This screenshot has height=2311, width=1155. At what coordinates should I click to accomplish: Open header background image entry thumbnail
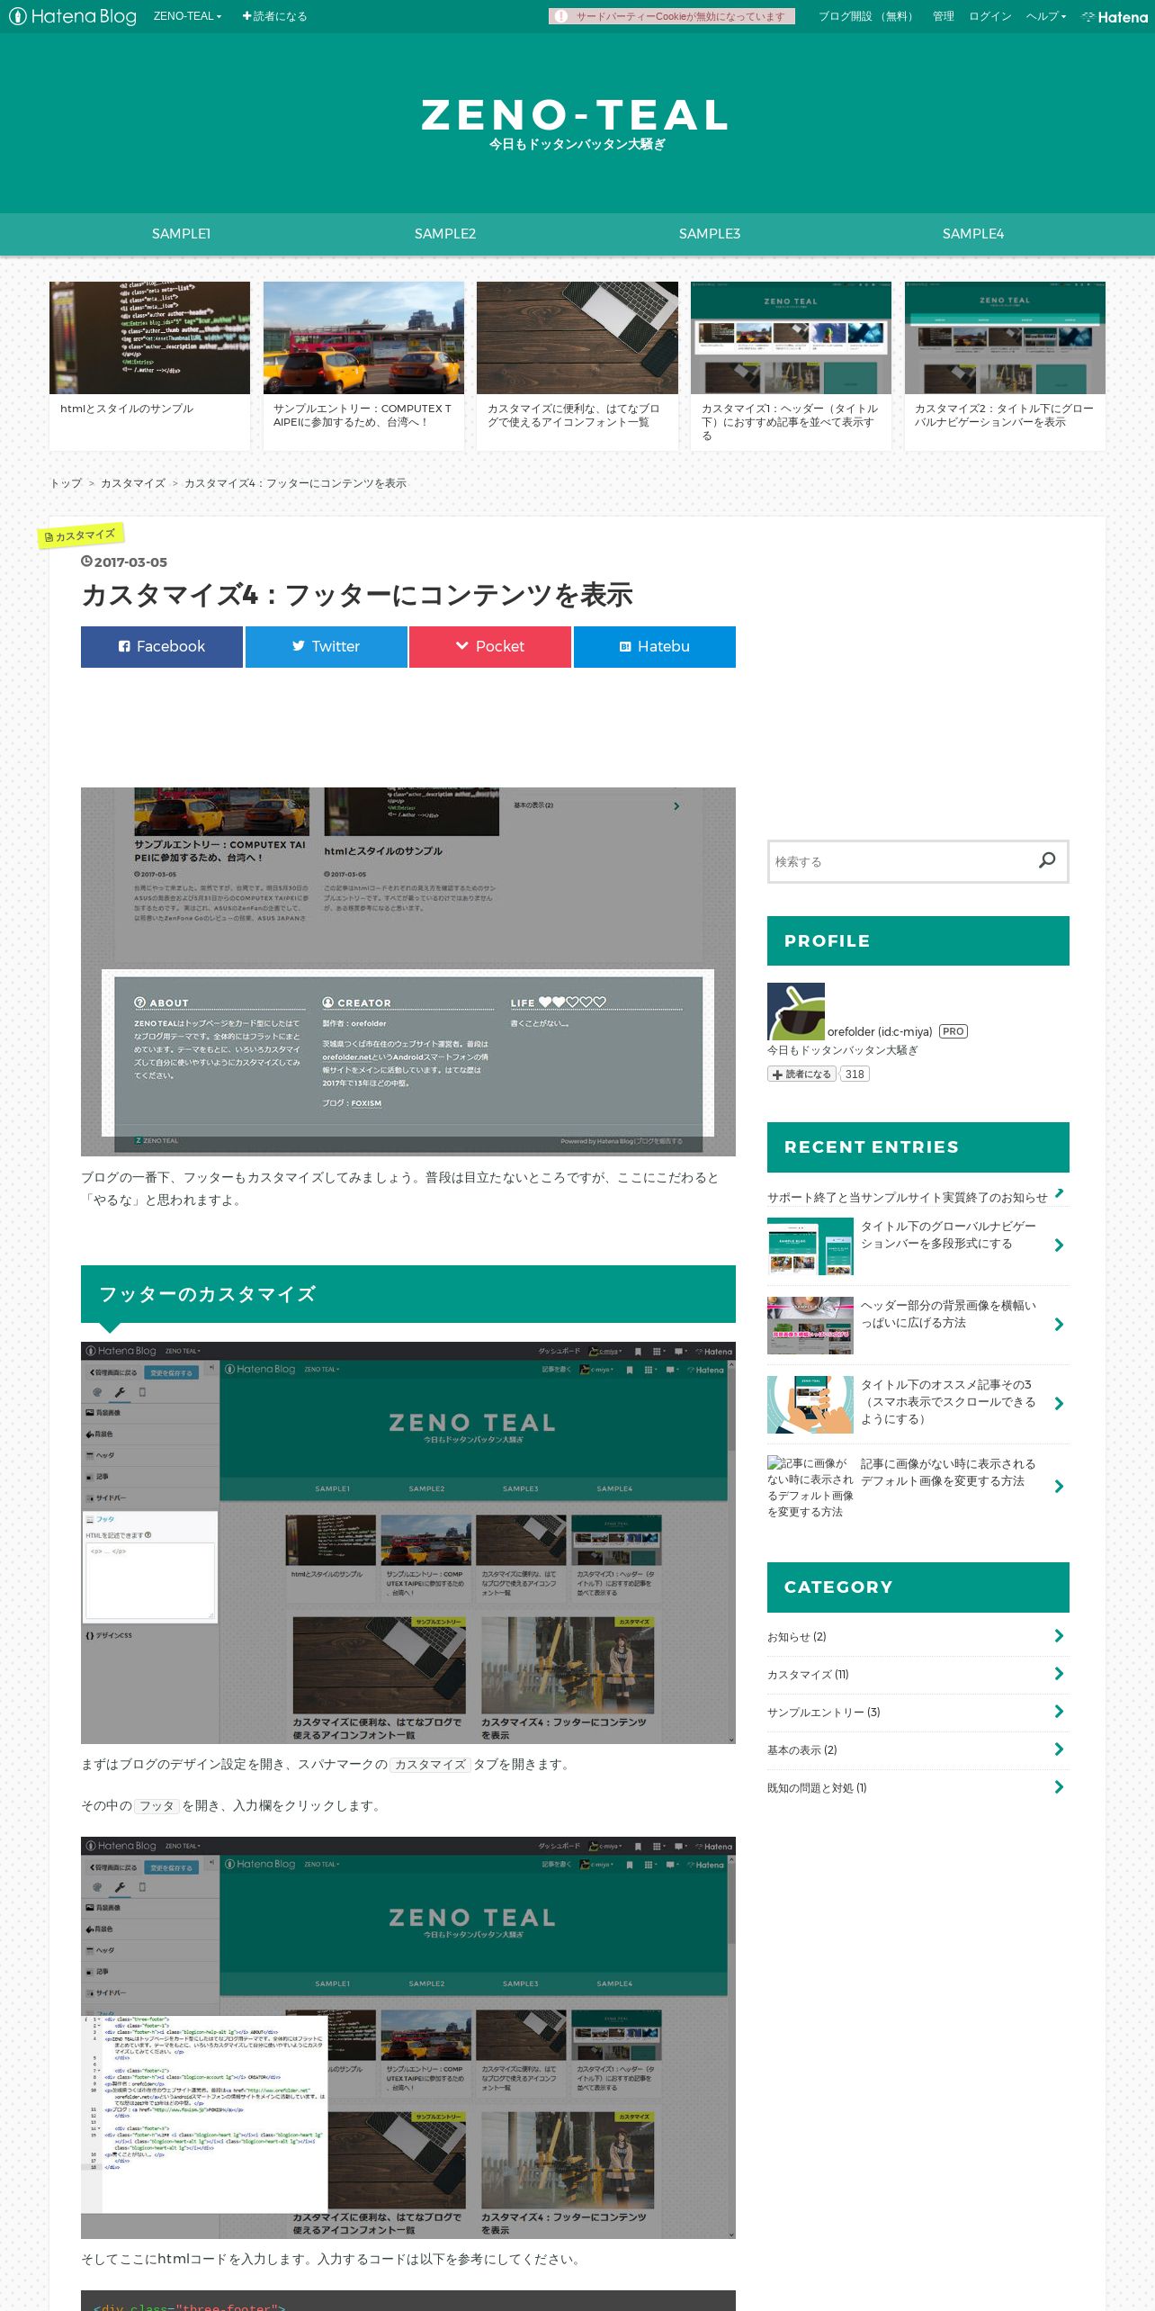tap(810, 1326)
